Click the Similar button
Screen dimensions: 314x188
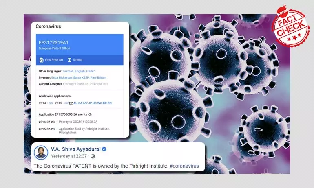coord(75,60)
